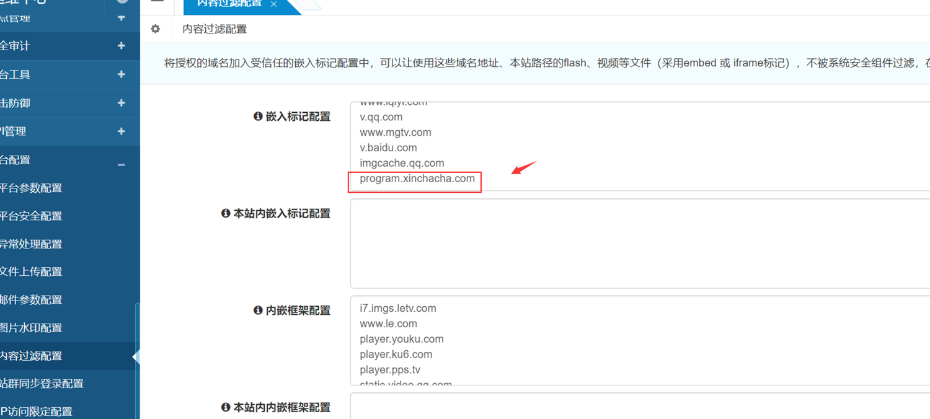Expand the 台工具 sidebar section
Image resolution: width=930 pixels, height=419 pixels.
coord(121,74)
